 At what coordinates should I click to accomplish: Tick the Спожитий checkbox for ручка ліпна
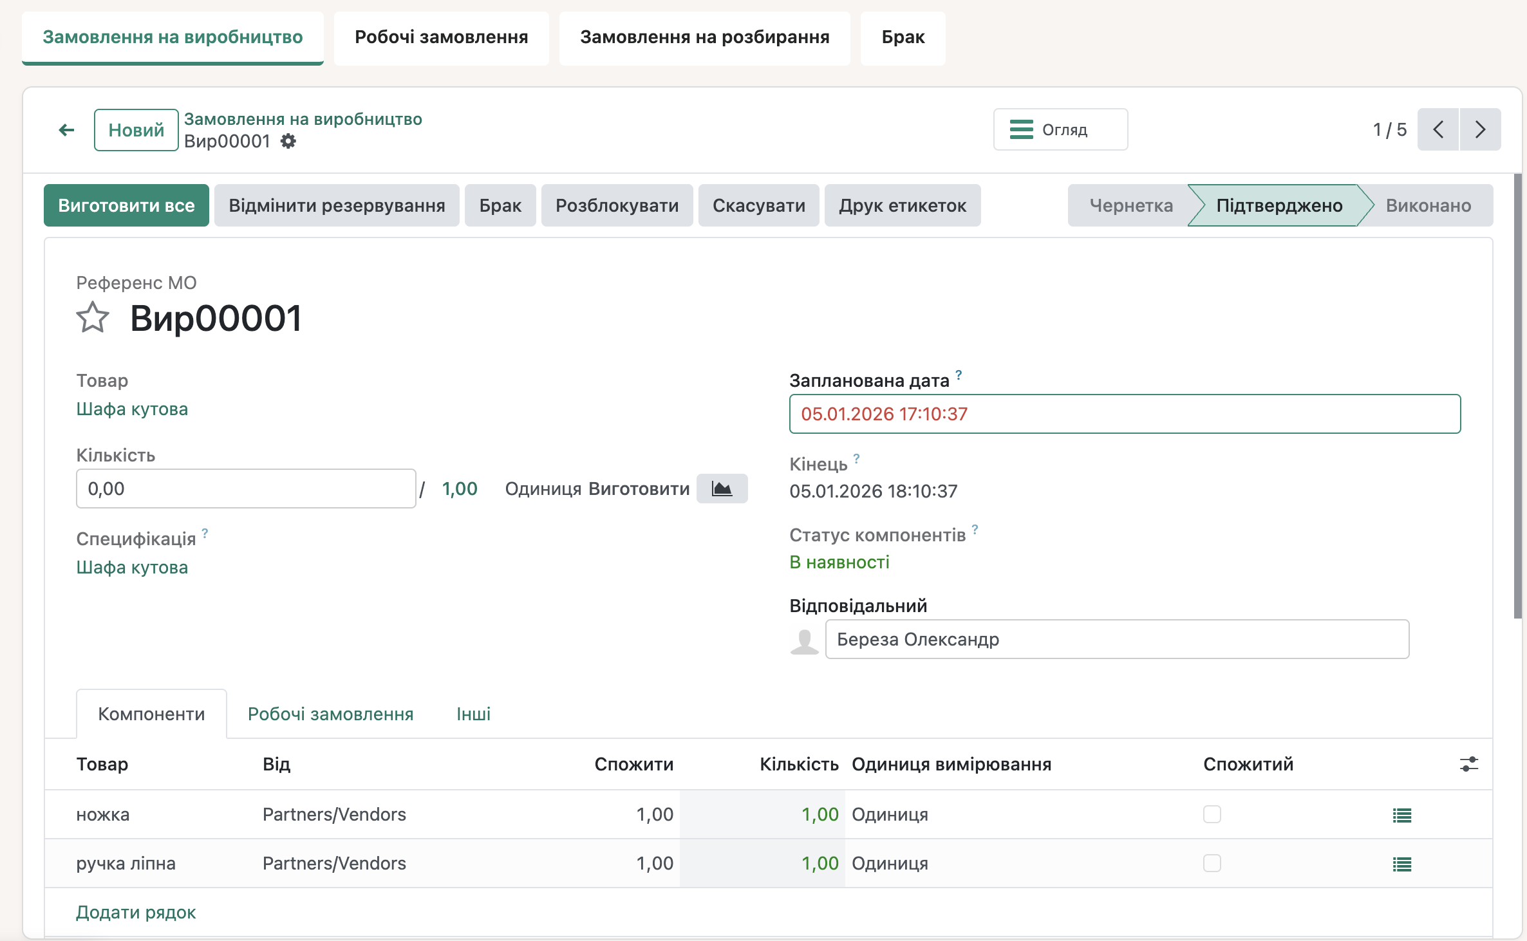(x=1212, y=863)
